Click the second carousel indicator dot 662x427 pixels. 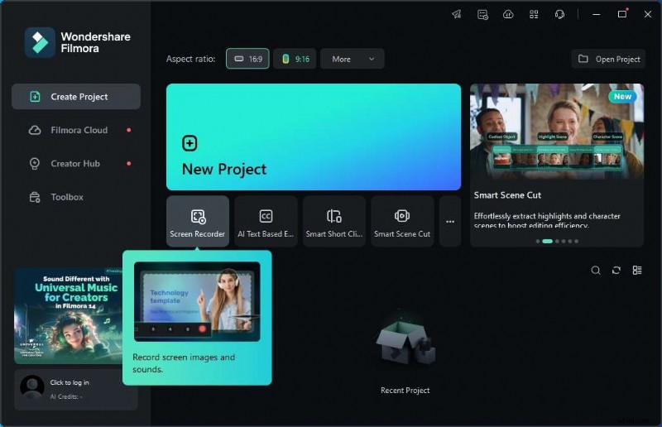click(x=547, y=241)
